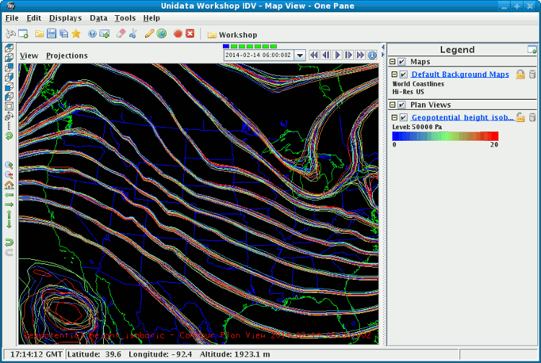
Task: Open Geopotential height isobaric display link
Action: (462, 118)
